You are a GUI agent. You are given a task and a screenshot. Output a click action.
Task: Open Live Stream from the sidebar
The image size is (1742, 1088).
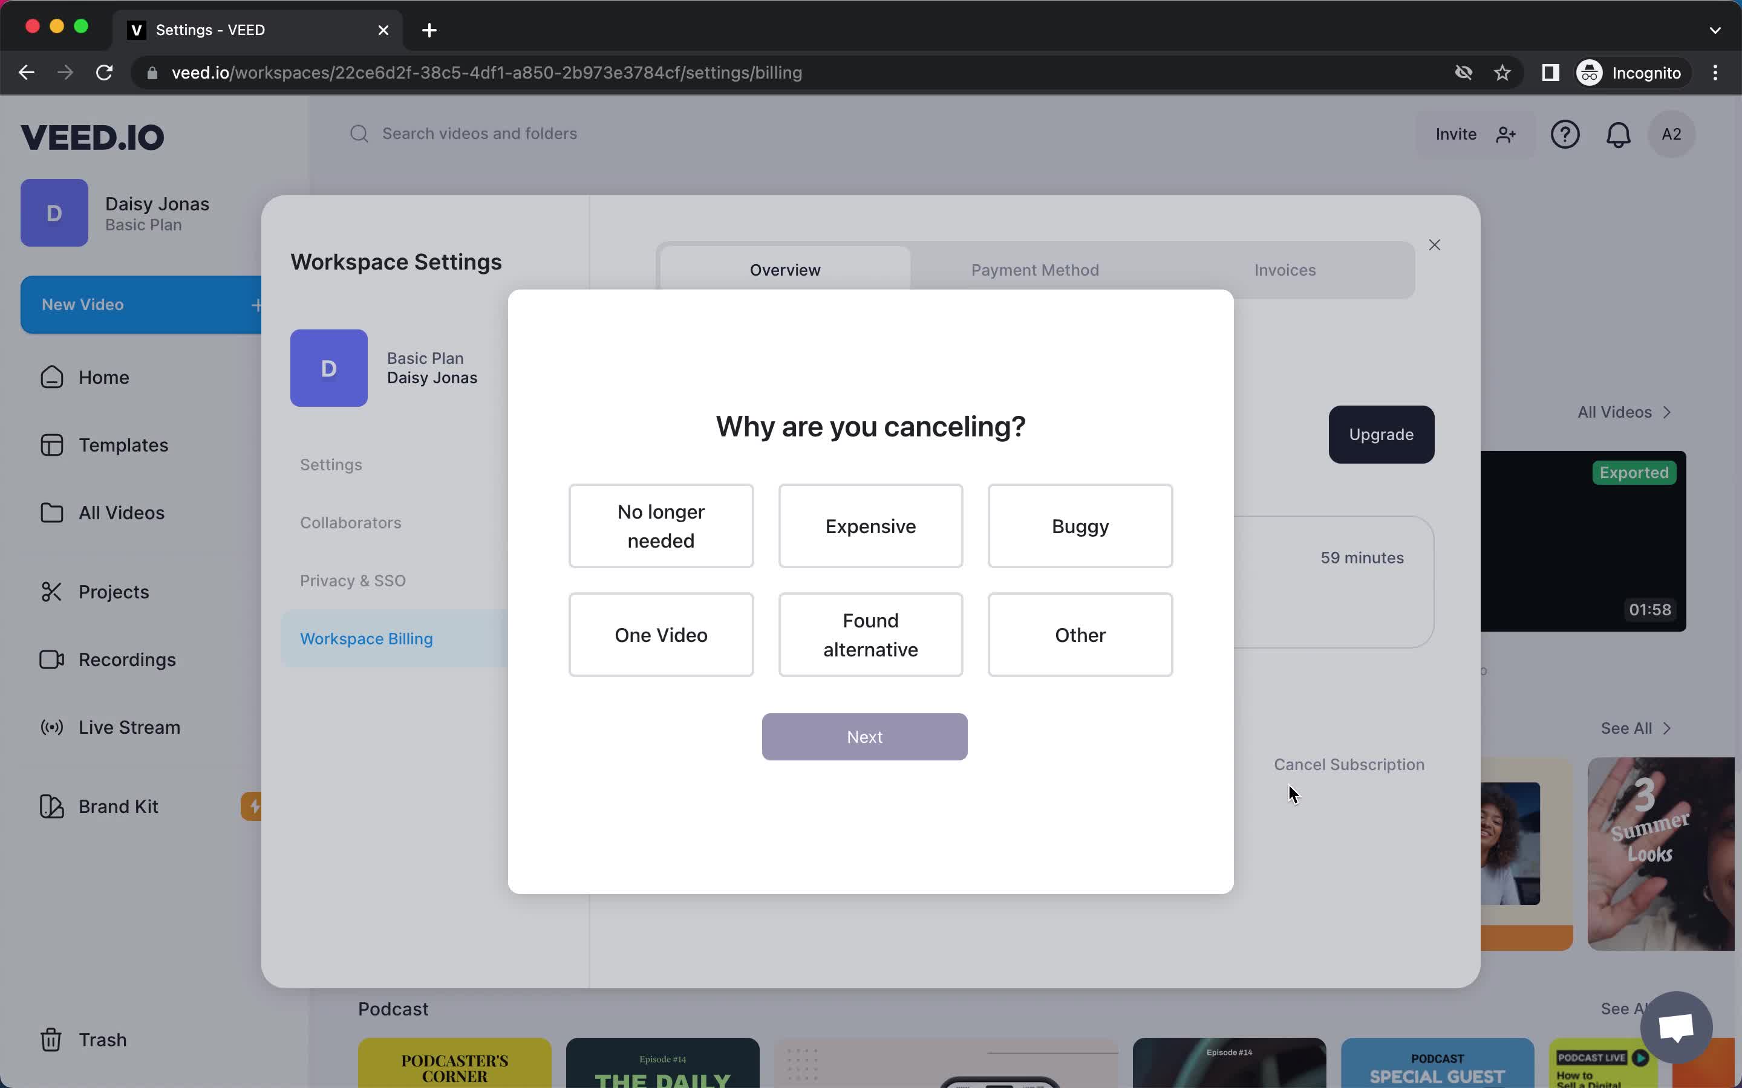(x=110, y=727)
